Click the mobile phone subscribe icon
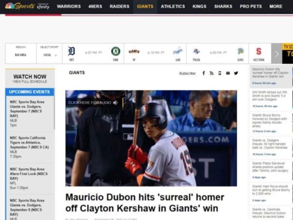The width and height of the screenshot is (293, 220). [220, 73]
